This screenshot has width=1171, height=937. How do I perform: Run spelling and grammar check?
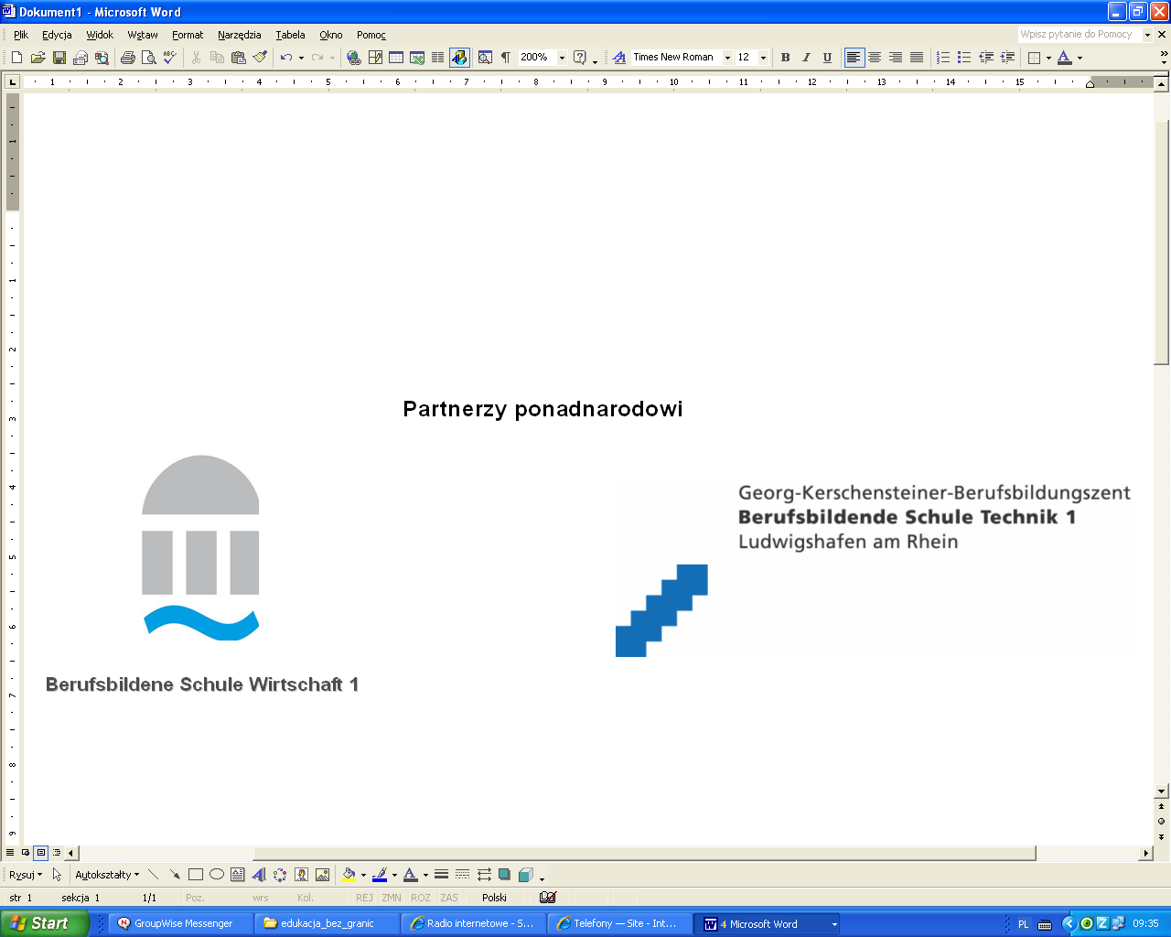coord(169,58)
